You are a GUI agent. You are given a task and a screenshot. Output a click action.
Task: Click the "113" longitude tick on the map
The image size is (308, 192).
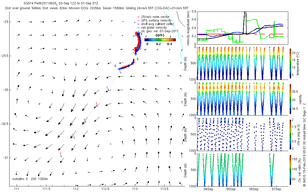135,189
